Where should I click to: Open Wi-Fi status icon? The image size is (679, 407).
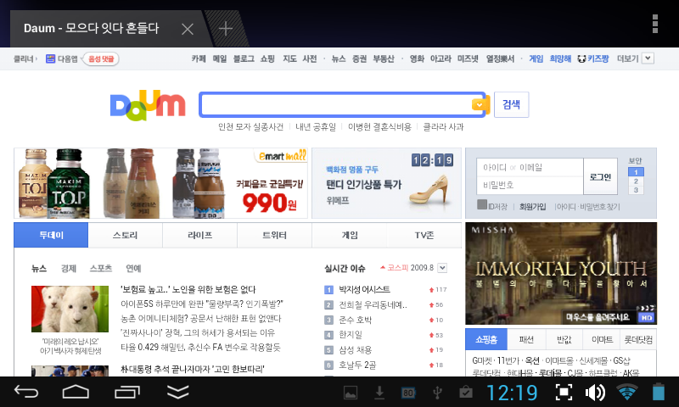tap(627, 392)
